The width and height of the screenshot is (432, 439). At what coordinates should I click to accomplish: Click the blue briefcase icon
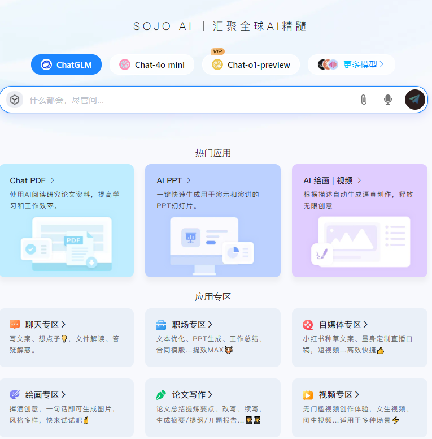(161, 324)
